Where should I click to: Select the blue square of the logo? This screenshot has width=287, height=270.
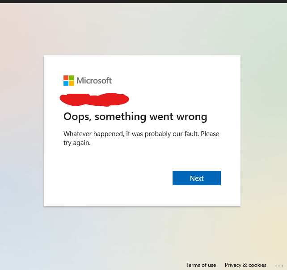(66, 83)
